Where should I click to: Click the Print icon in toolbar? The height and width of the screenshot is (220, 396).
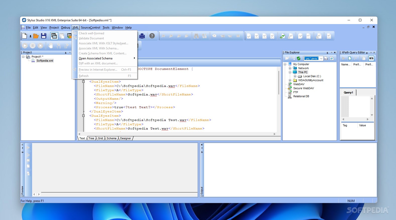(x=142, y=36)
